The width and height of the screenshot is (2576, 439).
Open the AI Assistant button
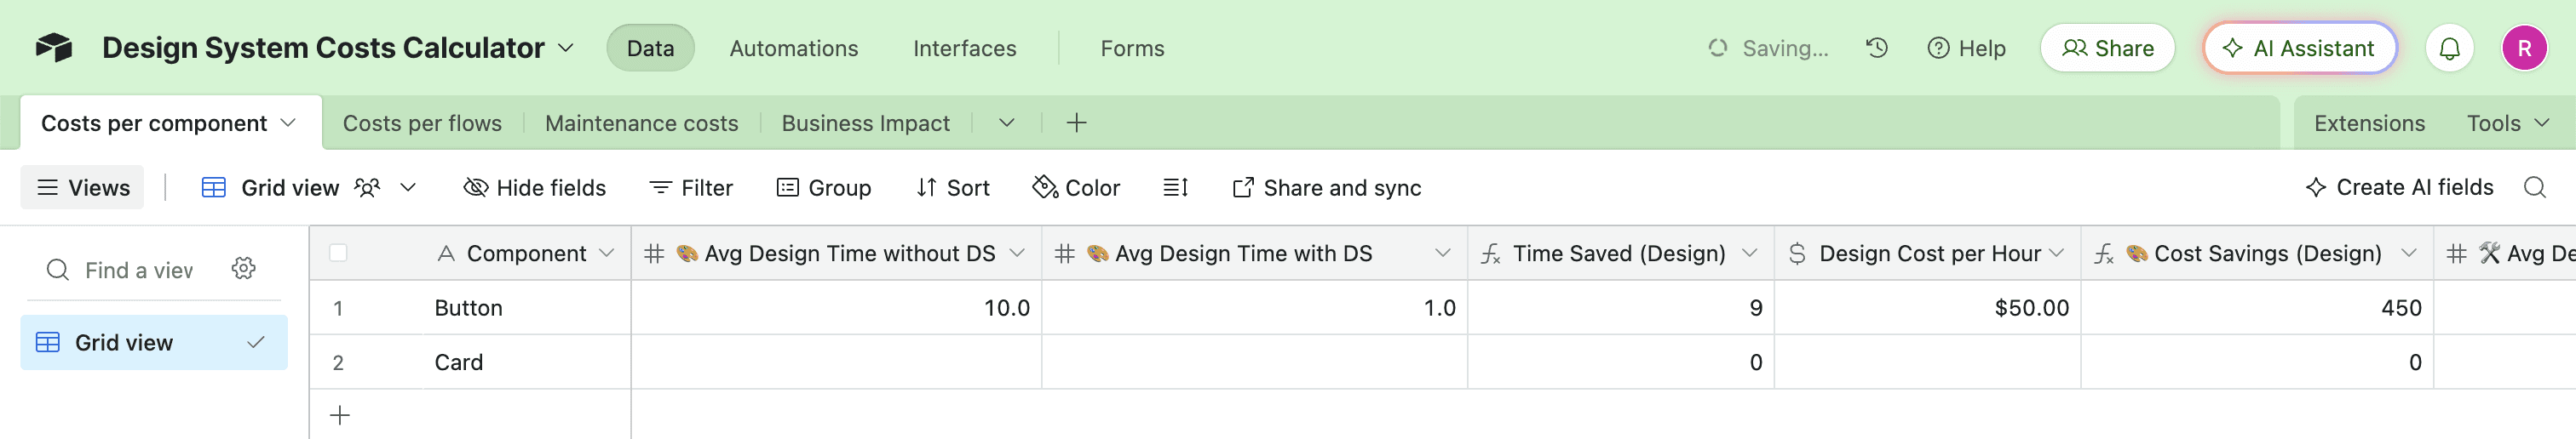point(2299,48)
